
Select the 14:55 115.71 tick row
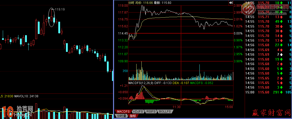(268, 17)
